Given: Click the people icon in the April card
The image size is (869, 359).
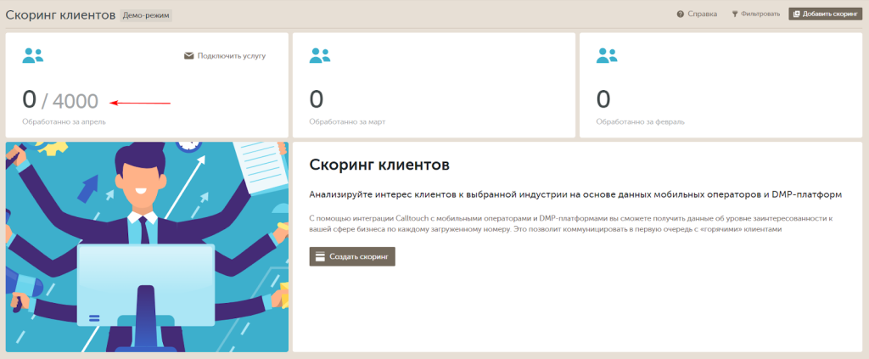Looking at the screenshot, I should click(33, 55).
